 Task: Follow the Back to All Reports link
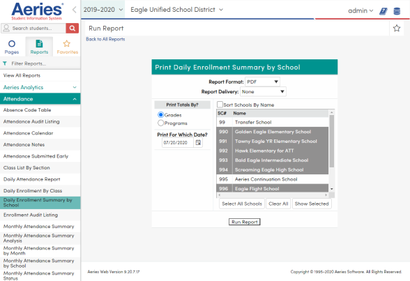105,39
